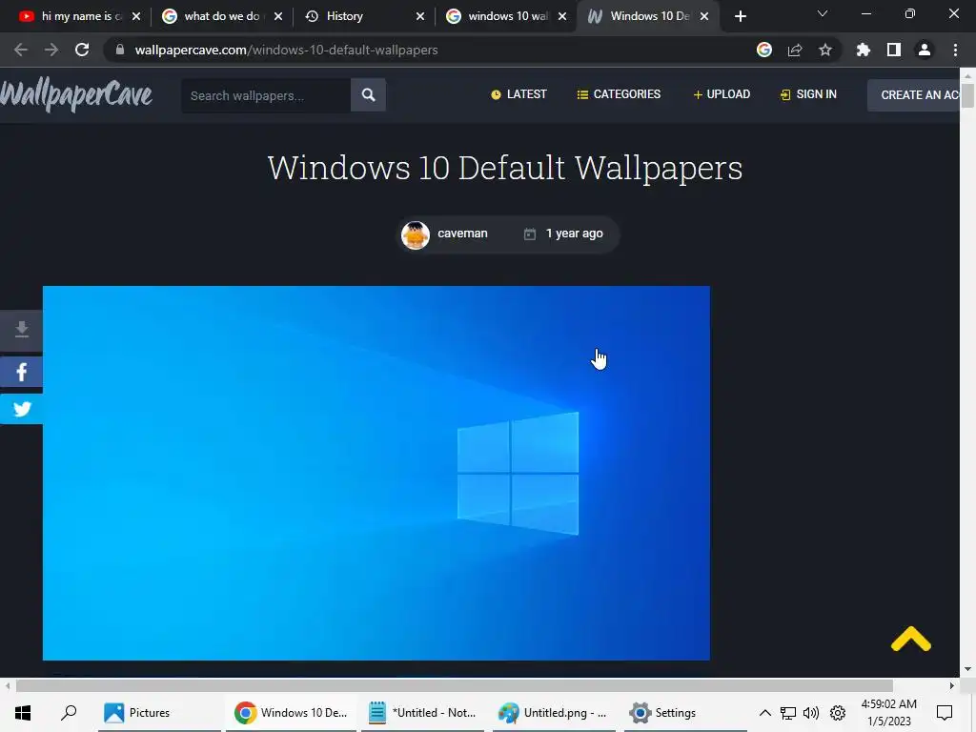Close the Windows 10 Default Wallpapers tab
Screen dimensions: 976x732
pyautogui.click(x=704, y=16)
